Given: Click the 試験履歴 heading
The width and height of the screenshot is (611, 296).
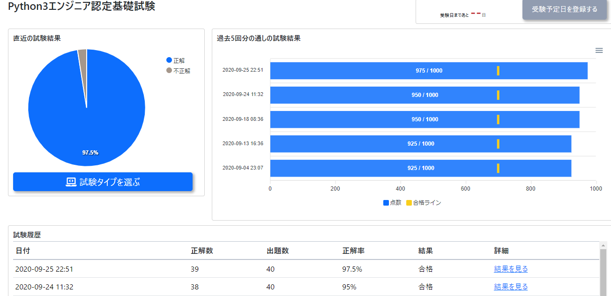Looking at the screenshot, I should click(27, 235).
